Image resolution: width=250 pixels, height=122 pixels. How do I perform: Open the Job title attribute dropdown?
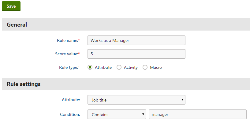pos(136,100)
